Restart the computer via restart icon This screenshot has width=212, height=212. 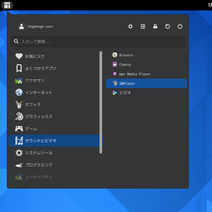(x=168, y=26)
